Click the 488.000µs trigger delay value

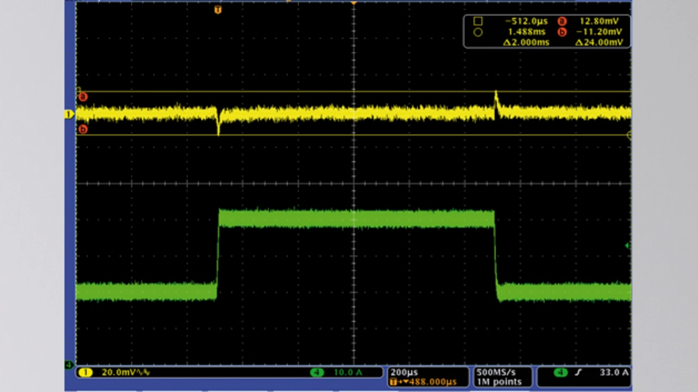click(432, 382)
